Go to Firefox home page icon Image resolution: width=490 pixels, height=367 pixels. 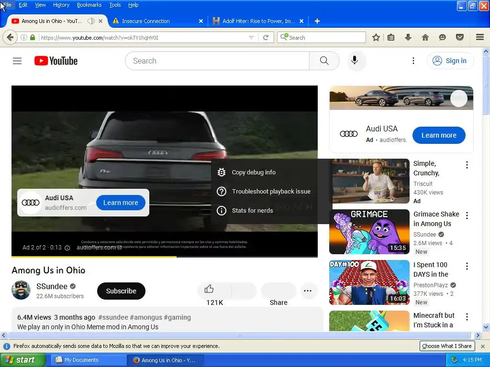425,37
